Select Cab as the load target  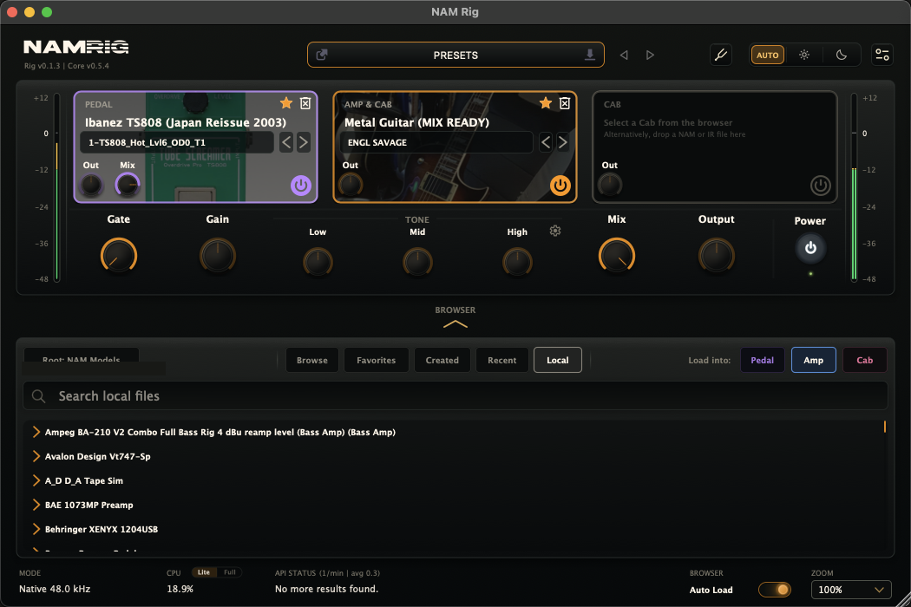[864, 360]
